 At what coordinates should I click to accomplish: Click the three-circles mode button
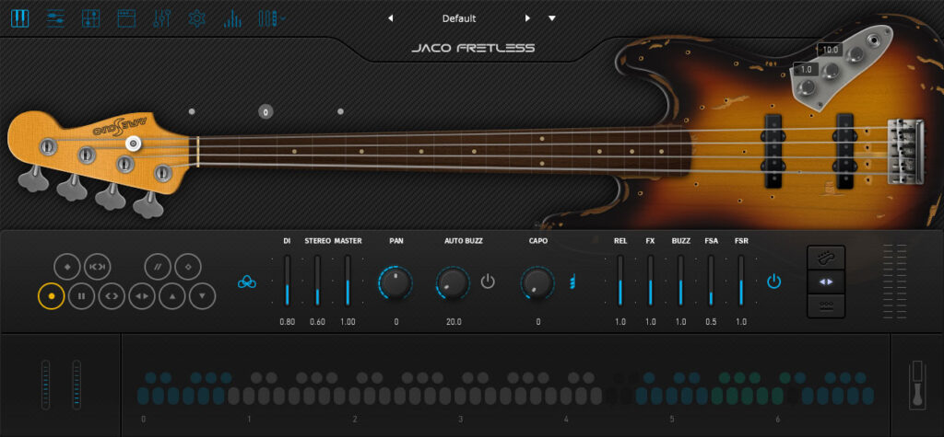click(x=826, y=306)
